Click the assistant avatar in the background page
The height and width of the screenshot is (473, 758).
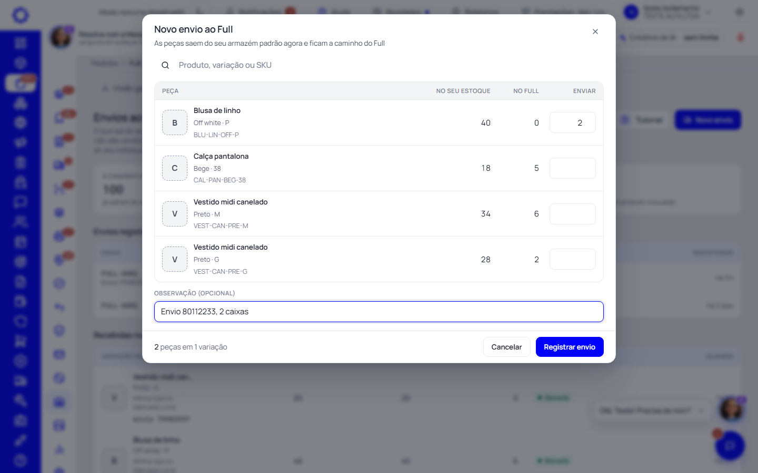(731, 409)
